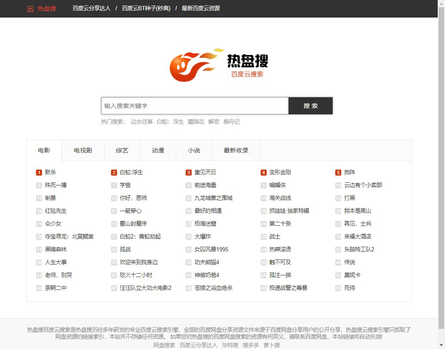Click rank badge 1 next to 默杀
Screen dimensions: 445x349
click(x=39, y=173)
